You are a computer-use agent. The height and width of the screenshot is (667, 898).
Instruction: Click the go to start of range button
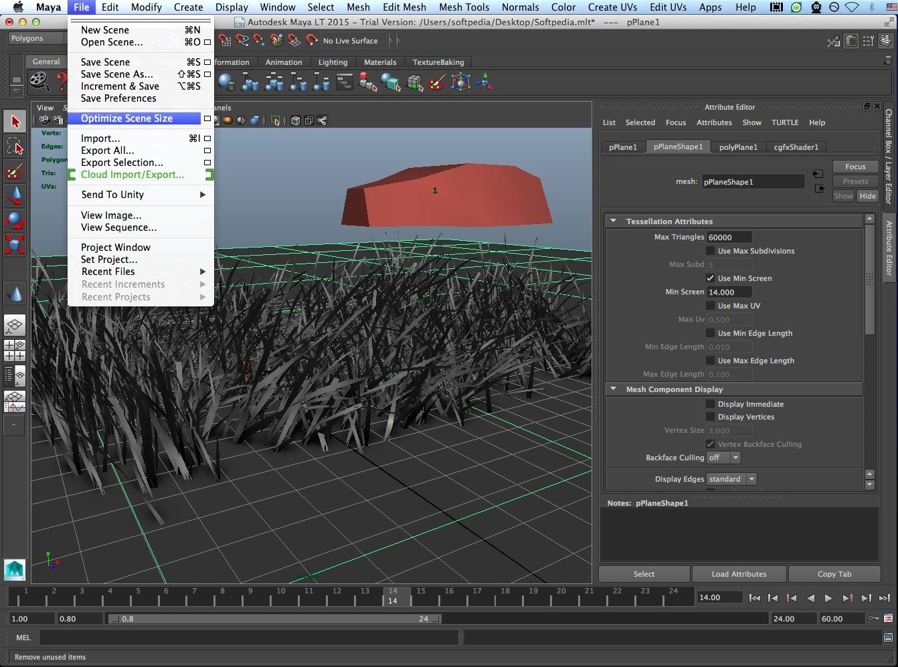point(755,598)
